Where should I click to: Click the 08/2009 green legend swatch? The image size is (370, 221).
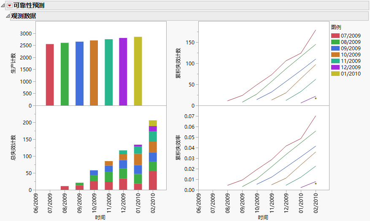click(x=335, y=42)
